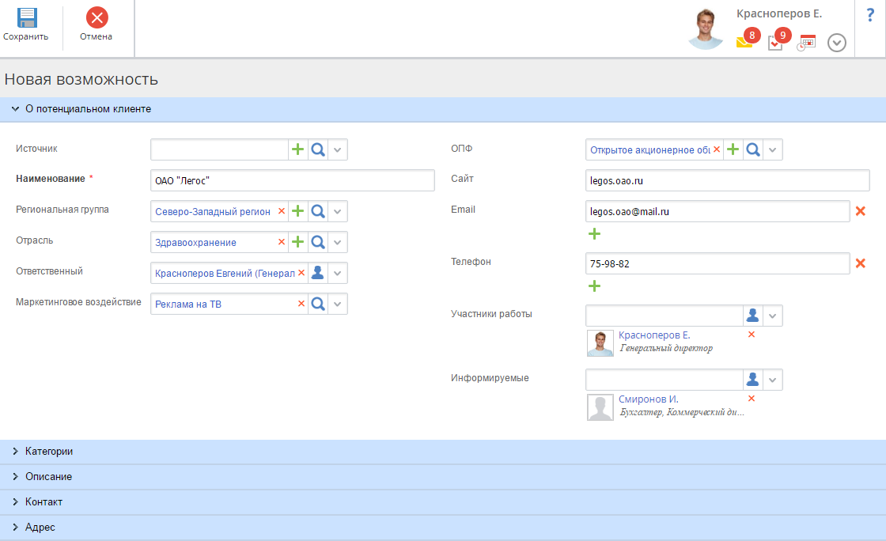Click the Save floppy disk icon
Viewport: 886px width, 541px height.
26,18
